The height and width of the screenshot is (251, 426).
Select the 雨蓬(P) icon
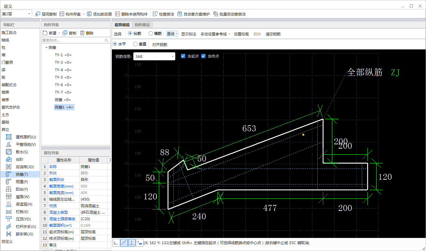(9, 182)
